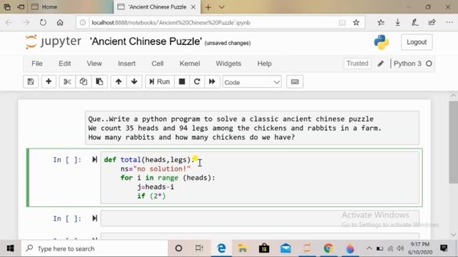Image resolution: width=458 pixels, height=257 pixels.
Task: Open Microsoft Edge from the taskbar
Action: click(222, 248)
